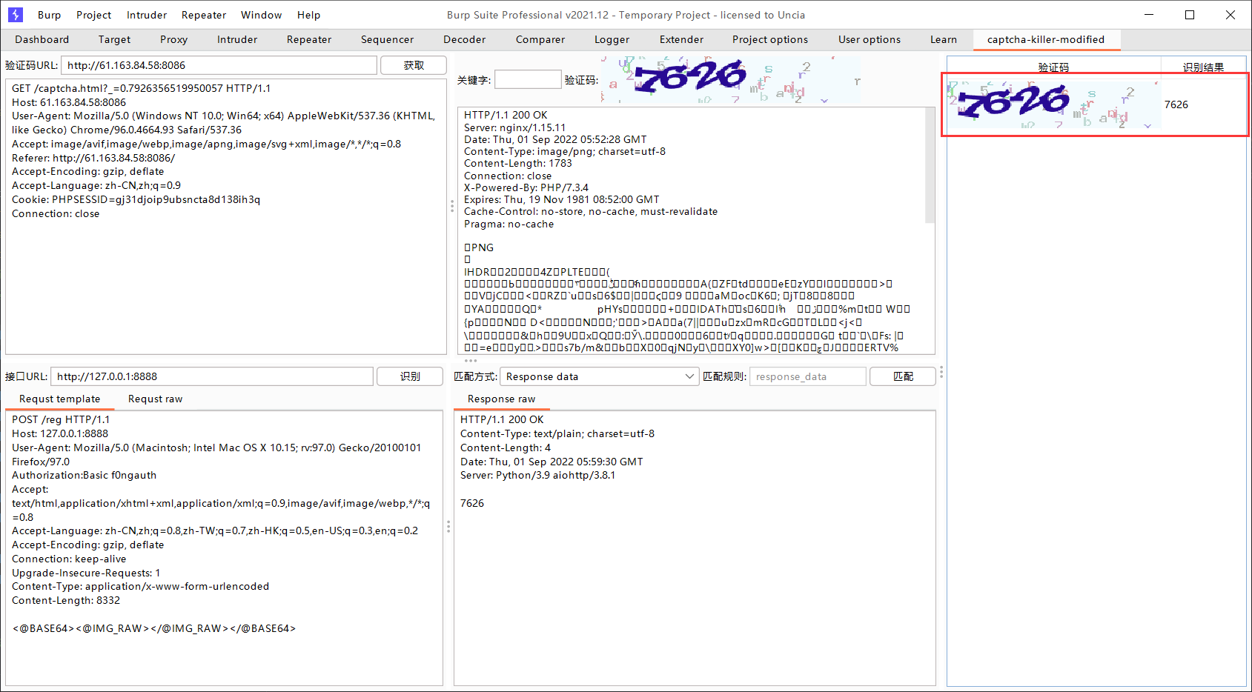Viewport: 1252px width, 692px height.
Task: Switch to the Intruder tab
Action: (x=237, y=39)
